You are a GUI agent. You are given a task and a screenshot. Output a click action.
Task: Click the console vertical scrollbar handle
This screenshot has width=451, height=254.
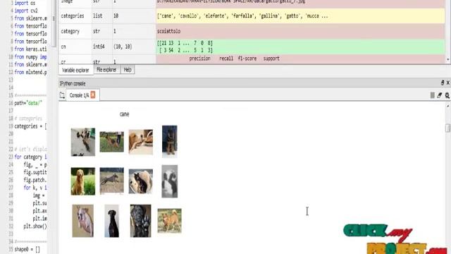(447, 128)
